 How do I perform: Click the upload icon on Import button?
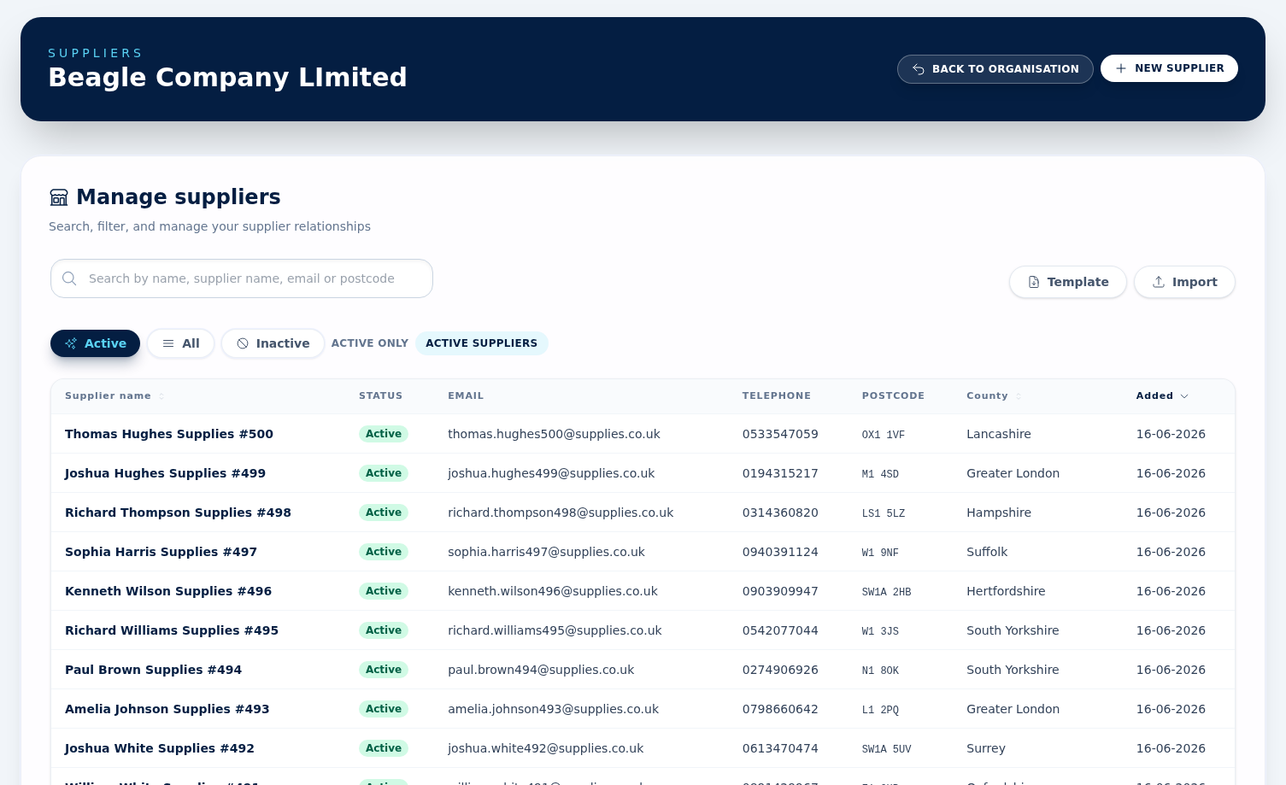click(1159, 282)
